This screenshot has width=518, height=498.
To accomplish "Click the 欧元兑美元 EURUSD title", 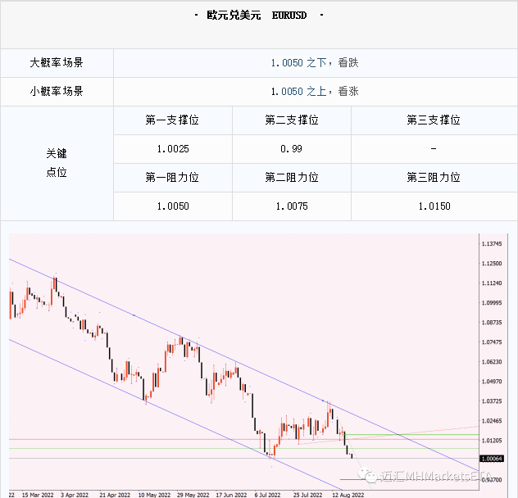I will [257, 16].
